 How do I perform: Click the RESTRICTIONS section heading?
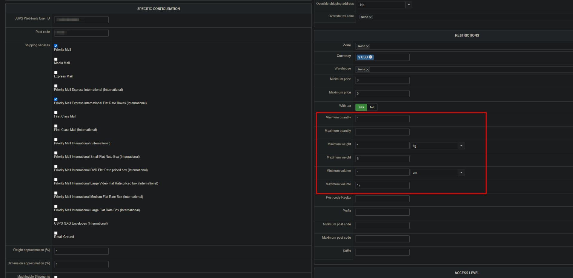(x=467, y=35)
